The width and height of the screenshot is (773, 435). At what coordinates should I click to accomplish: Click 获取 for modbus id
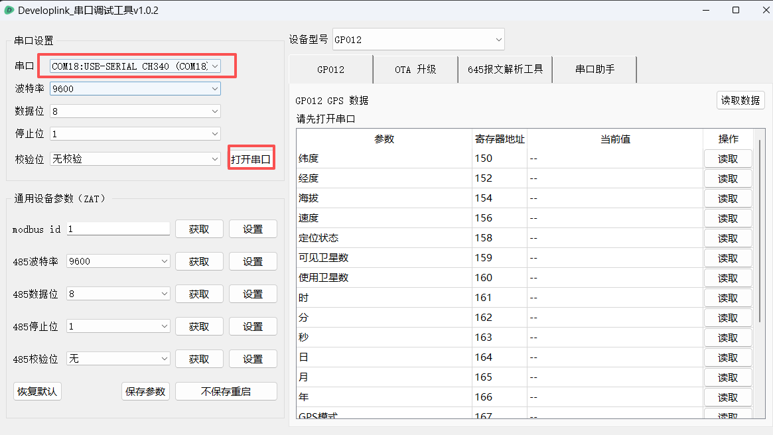[x=199, y=229]
